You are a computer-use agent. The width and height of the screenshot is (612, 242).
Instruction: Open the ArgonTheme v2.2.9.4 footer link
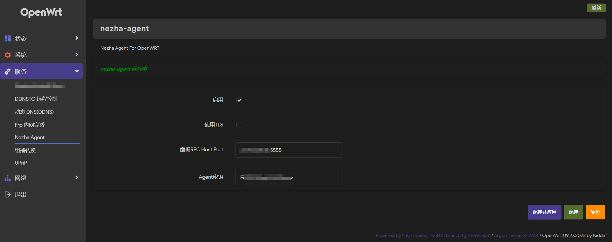(516, 235)
